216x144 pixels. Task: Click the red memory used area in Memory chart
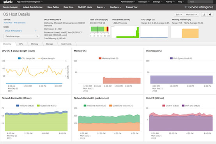point(122,81)
